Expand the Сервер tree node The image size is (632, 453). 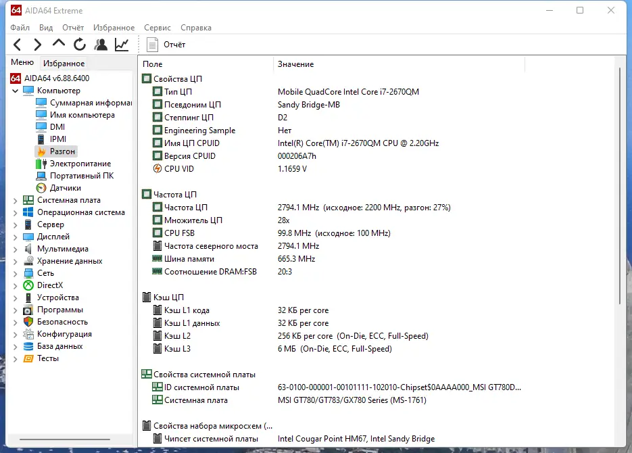(x=16, y=224)
